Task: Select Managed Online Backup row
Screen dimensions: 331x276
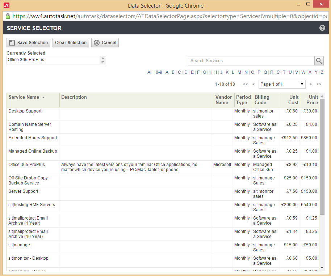Action: pos(163,154)
